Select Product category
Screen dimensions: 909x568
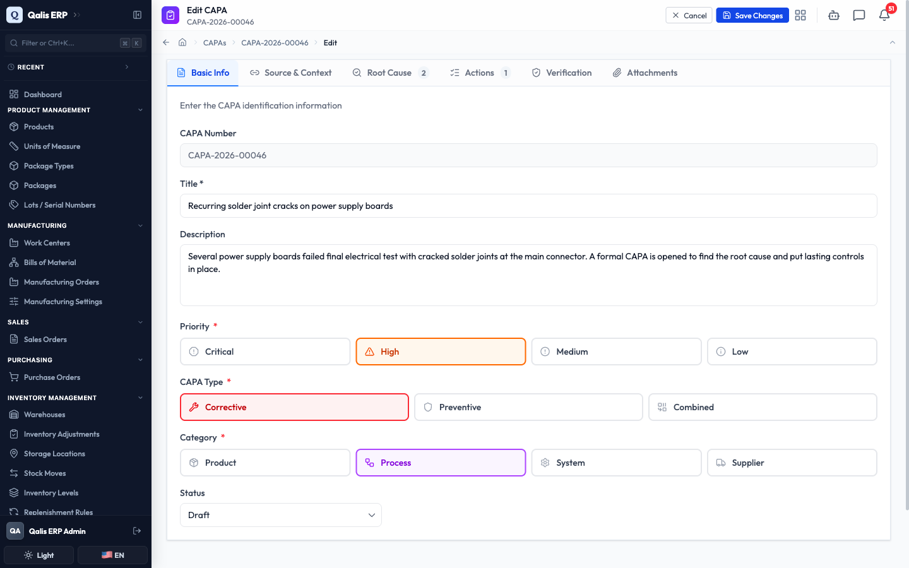(265, 463)
